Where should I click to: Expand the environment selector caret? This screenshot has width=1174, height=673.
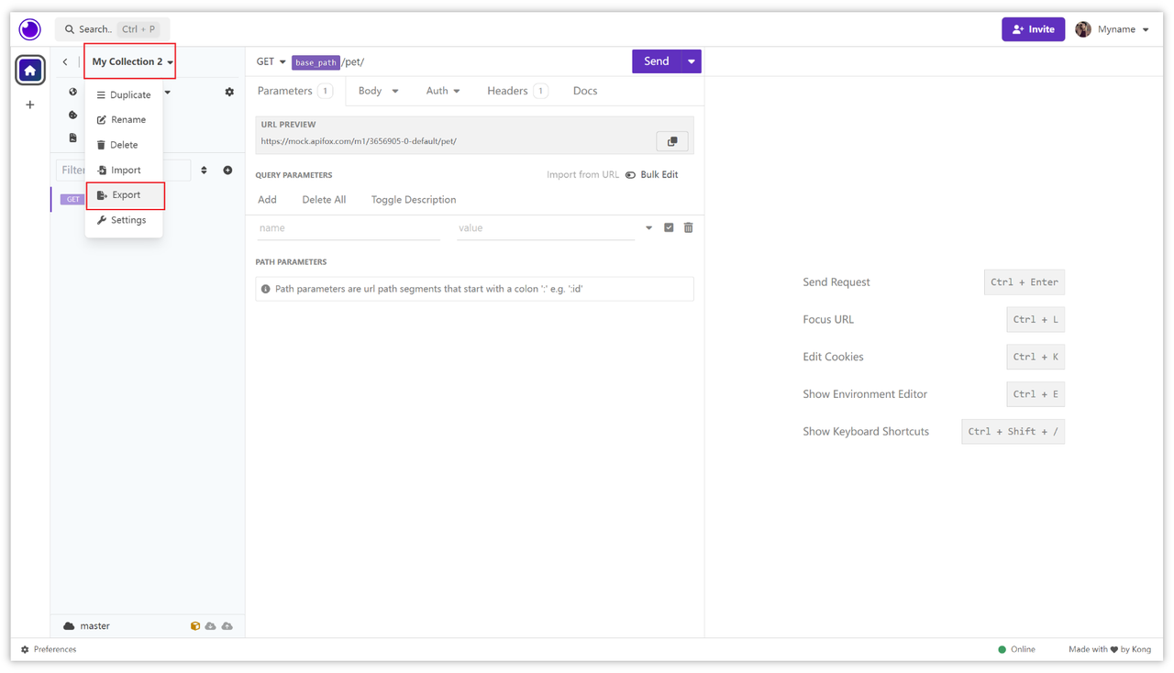tap(168, 92)
